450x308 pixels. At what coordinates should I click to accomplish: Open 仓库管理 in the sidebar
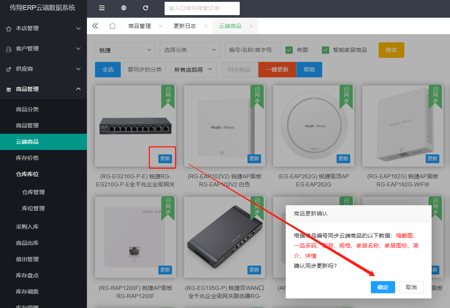click(x=43, y=192)
